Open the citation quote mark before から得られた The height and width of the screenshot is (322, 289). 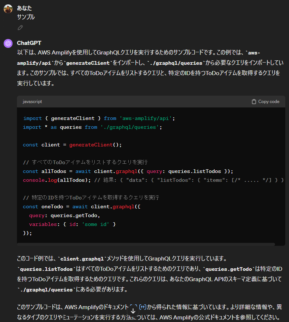143,307
